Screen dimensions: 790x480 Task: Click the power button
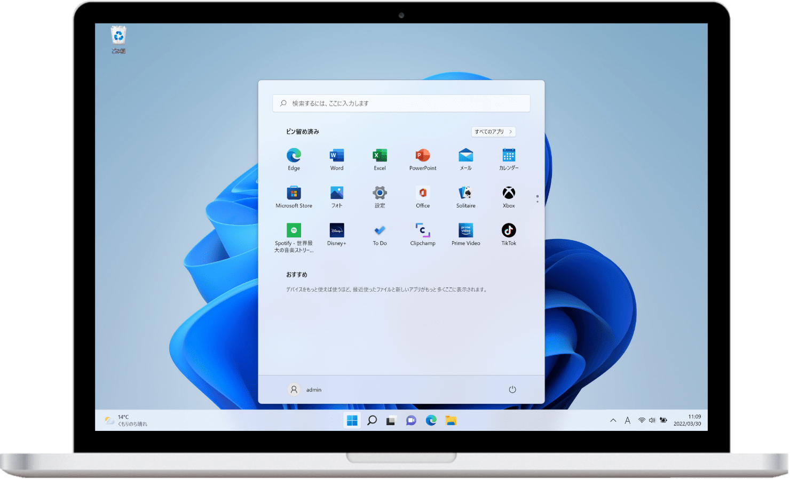coord(512,390)
